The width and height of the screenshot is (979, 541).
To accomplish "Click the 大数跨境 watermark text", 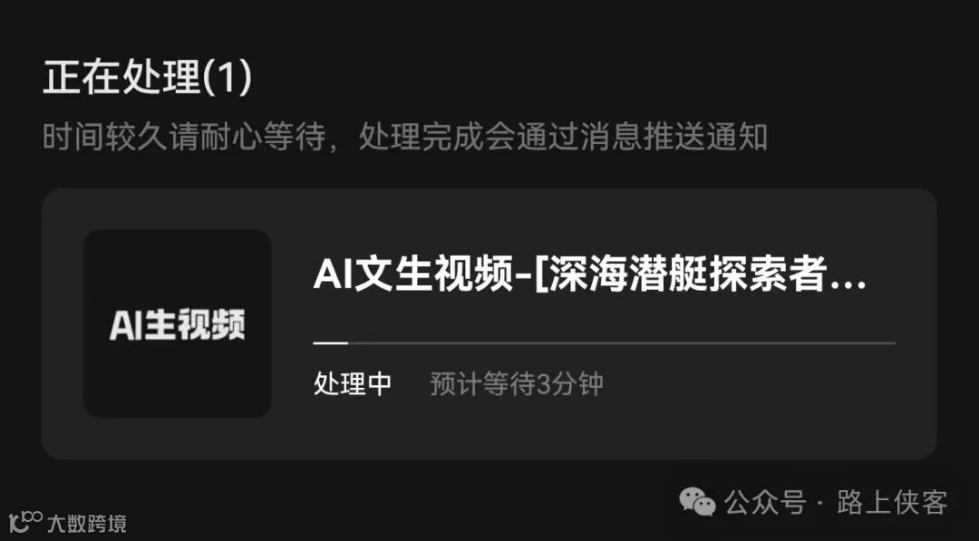I will (87, 523).
